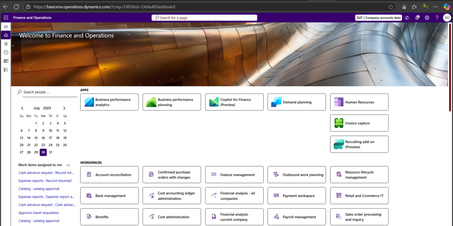Open browser extensions icon
This screenshot has width=453, height=226.
tap(404, 7)
